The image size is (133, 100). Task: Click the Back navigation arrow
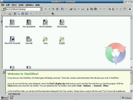point(46,9)
